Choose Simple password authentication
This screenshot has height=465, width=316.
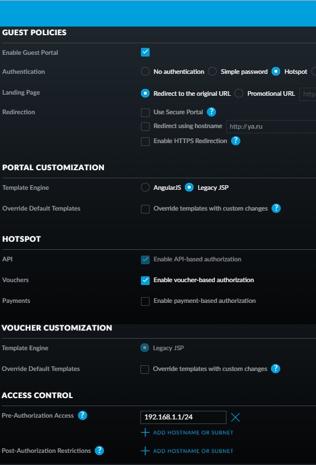click(212, 72)
